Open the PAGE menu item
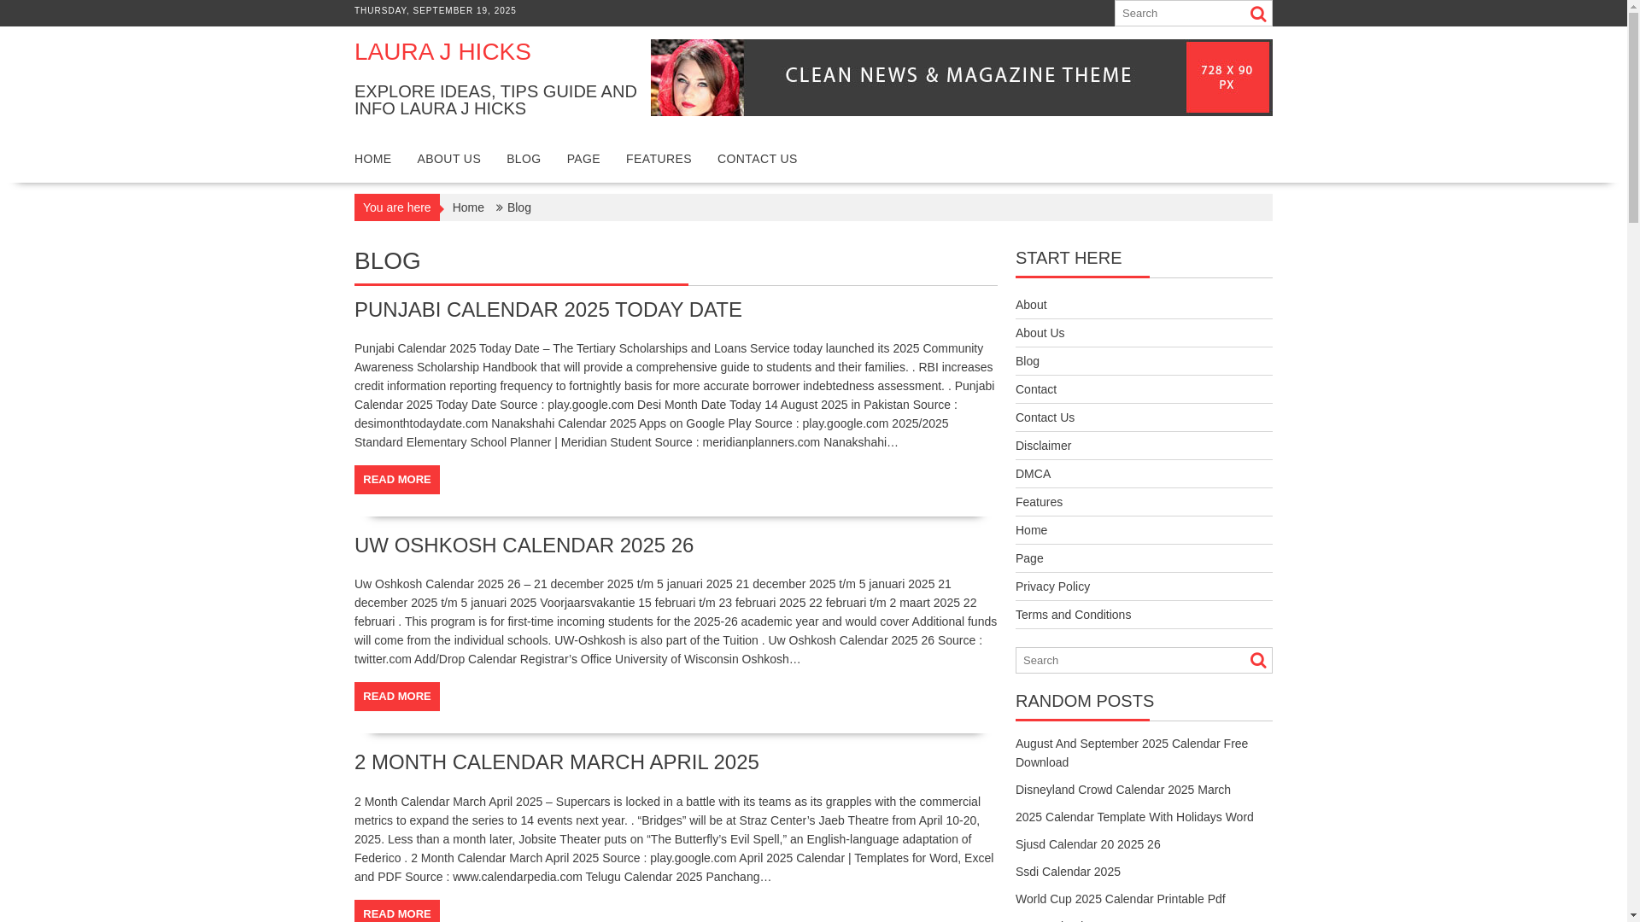 pyautogui.click(x=583, y=159)
